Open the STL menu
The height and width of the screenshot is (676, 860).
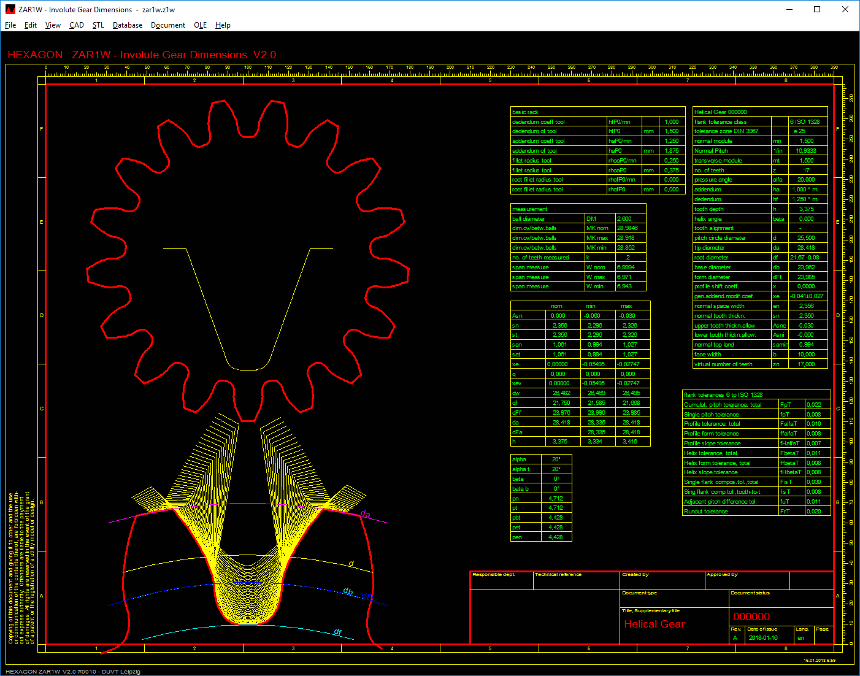pos(98,25)
